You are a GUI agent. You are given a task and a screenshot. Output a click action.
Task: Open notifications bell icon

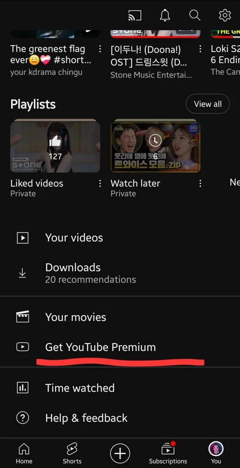coord(165,15)
